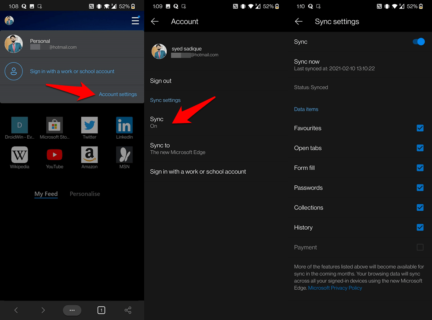
Task: Click Sign in with a work or school account link in popup
Action: point(72,71)
